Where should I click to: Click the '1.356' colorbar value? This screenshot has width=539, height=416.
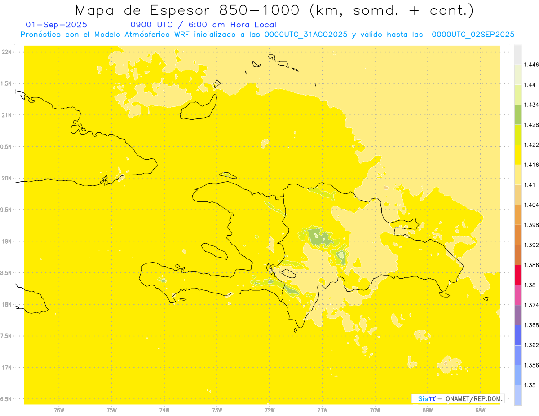531,365
